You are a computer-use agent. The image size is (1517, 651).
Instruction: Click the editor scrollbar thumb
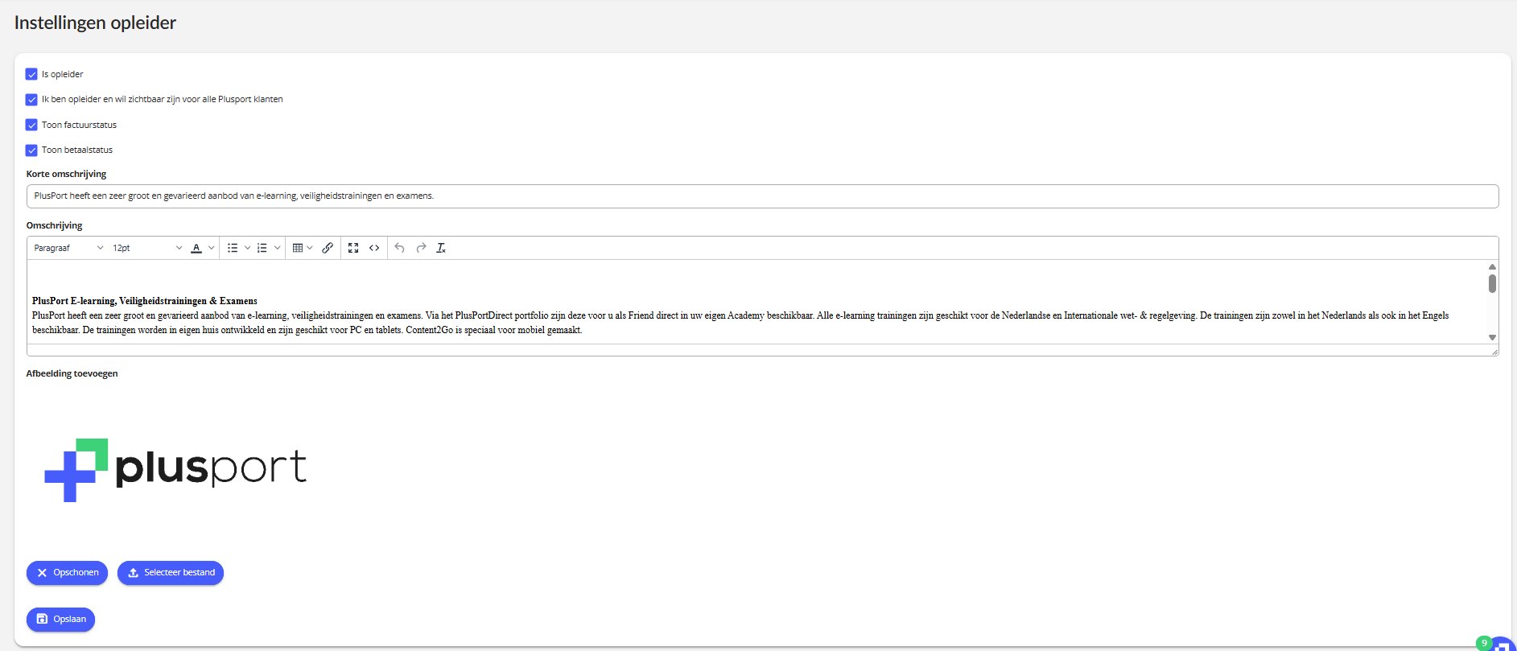pos(1492,283)
